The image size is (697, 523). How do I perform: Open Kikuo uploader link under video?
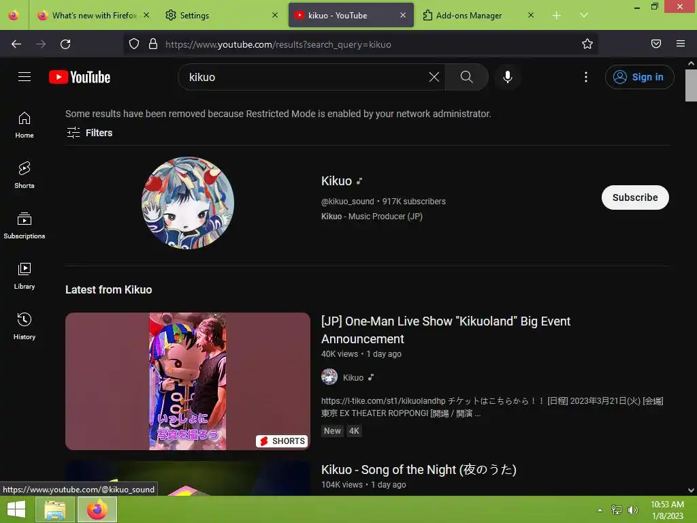pos(353,377)
